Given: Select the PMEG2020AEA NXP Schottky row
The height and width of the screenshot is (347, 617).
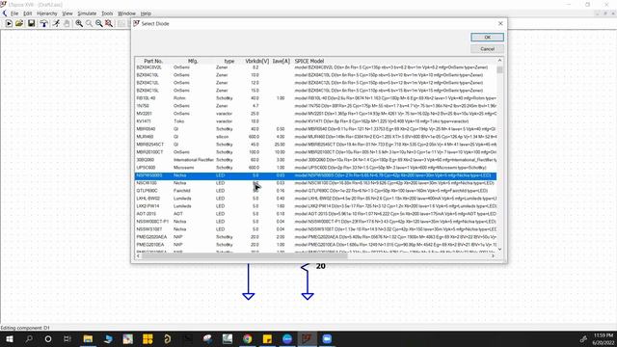Looking at the screenshot, I should 315,237.
